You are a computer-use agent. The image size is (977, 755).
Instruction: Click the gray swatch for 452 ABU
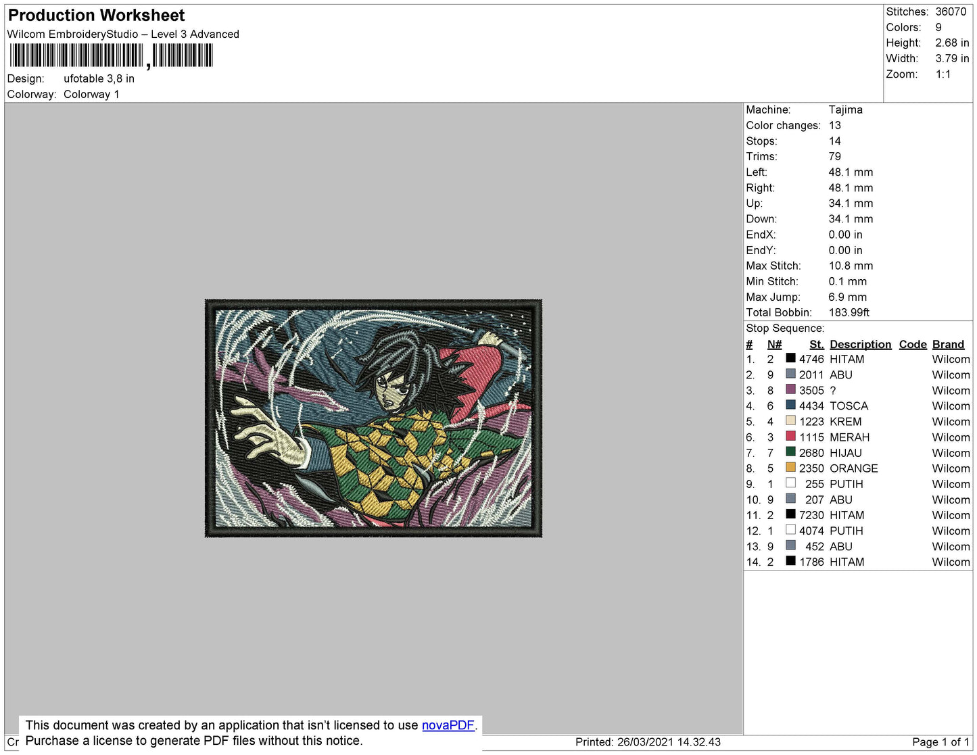(x=790, y=545)
